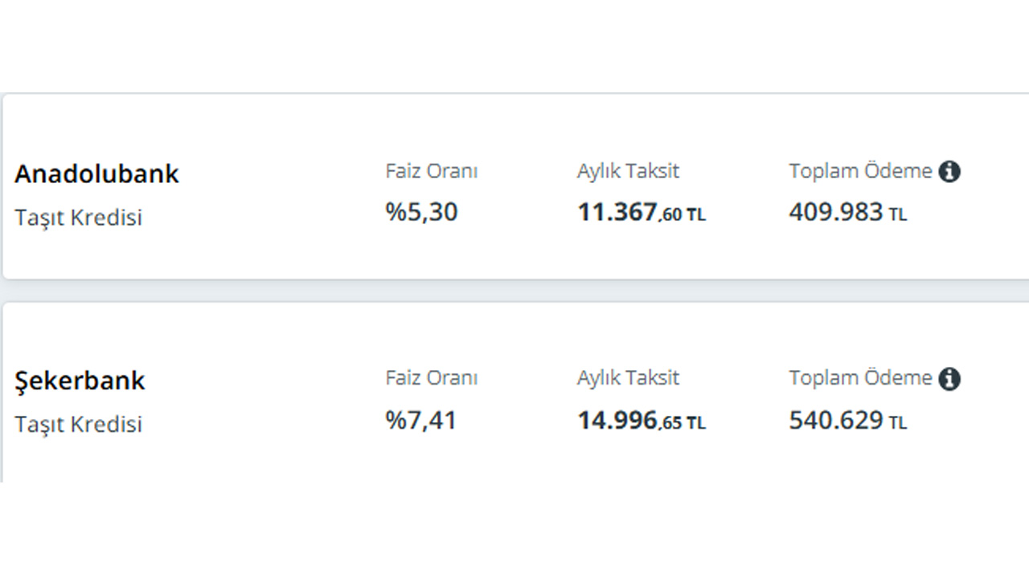The width and height of the screenshot is (1029, 578).
Task: Click Aylık Taksit label in Anadolubank card
Action: 628,172
